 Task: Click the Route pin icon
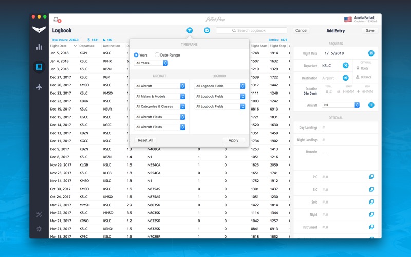point(358,68)
